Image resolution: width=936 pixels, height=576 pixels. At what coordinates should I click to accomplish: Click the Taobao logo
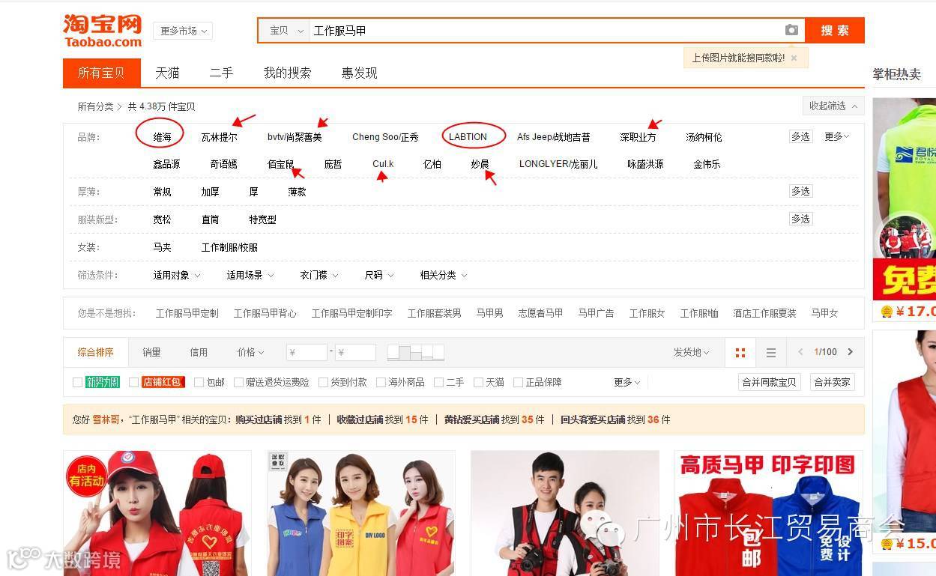click(103, 31)
